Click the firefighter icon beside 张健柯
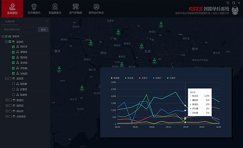Screen dimensions: 243x148 18,94
